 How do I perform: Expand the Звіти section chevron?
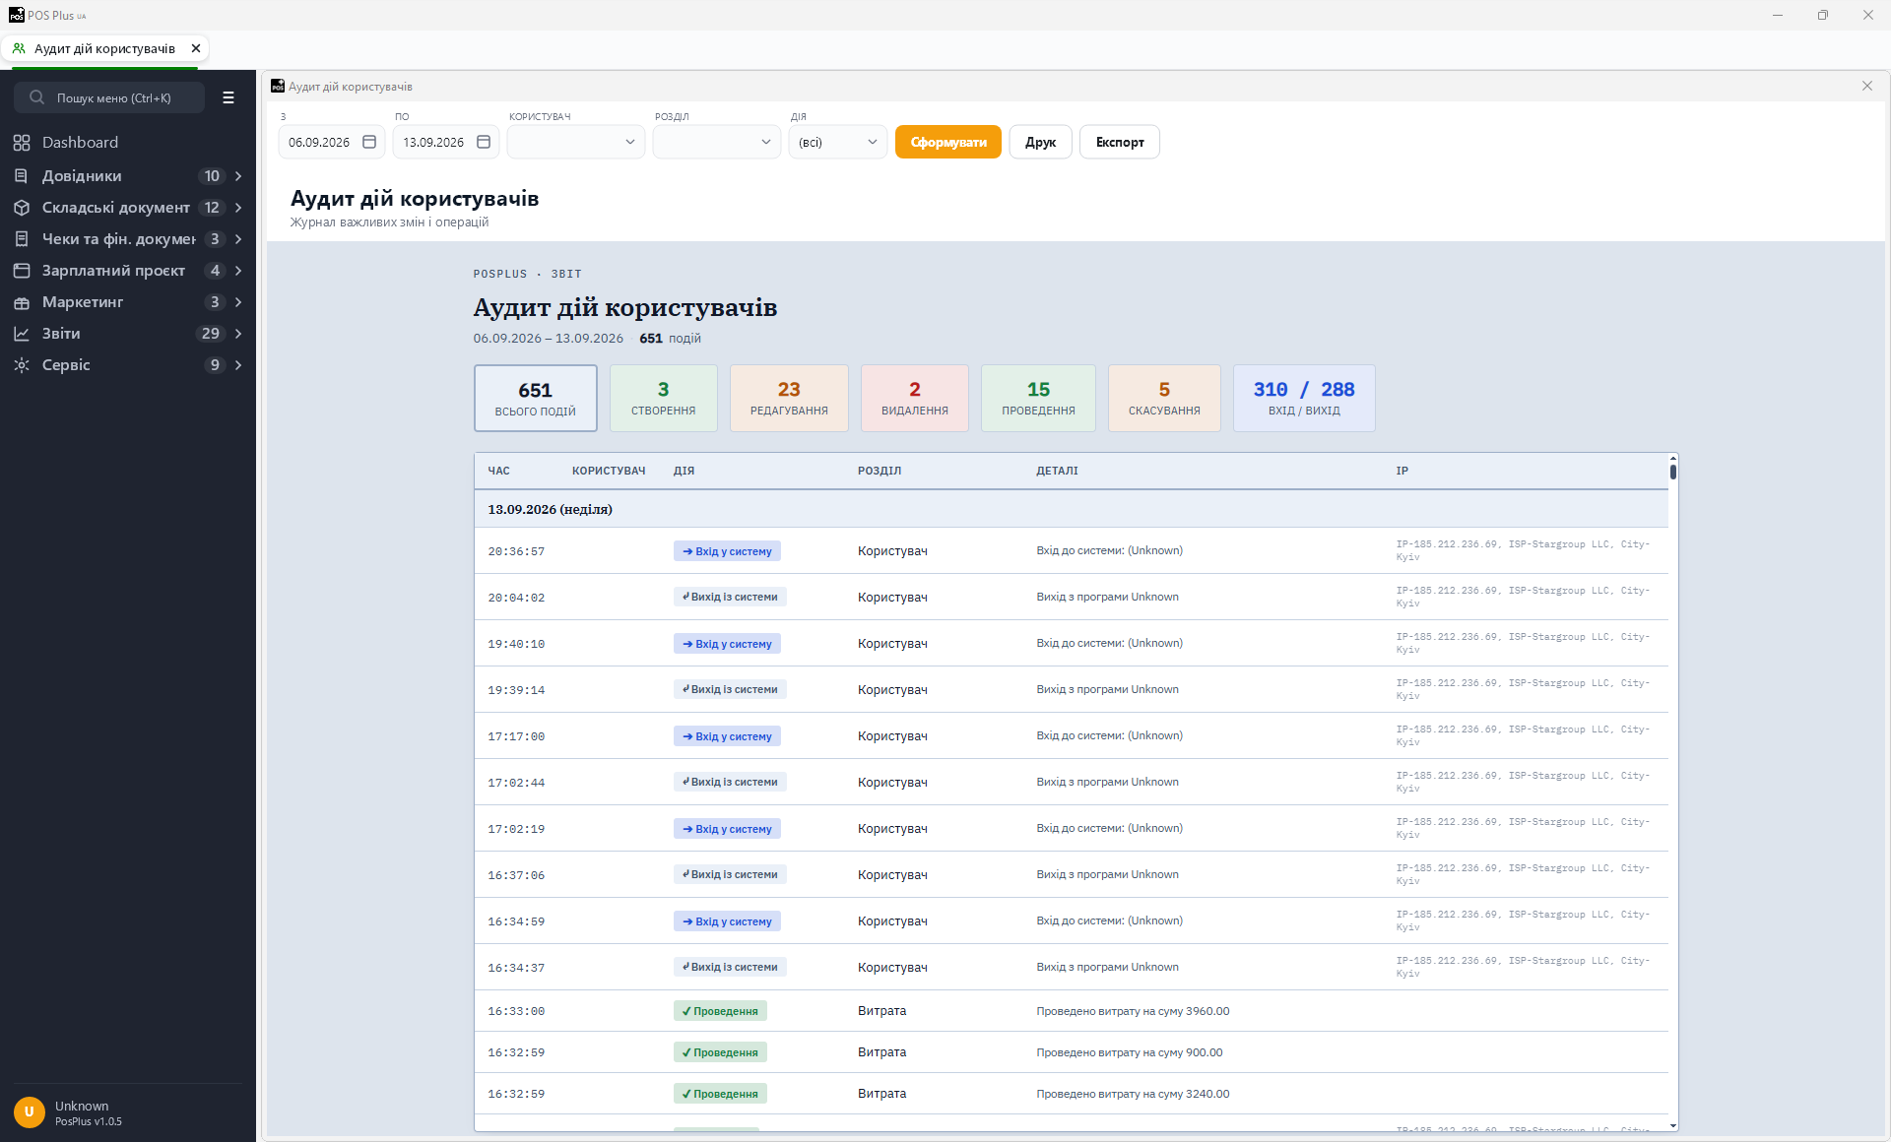[238, 334]
